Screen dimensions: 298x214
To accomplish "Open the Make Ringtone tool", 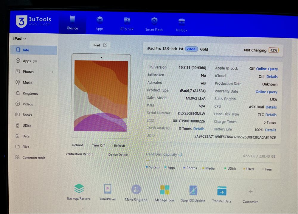I will pyautogui.click(x=136, y=193).
